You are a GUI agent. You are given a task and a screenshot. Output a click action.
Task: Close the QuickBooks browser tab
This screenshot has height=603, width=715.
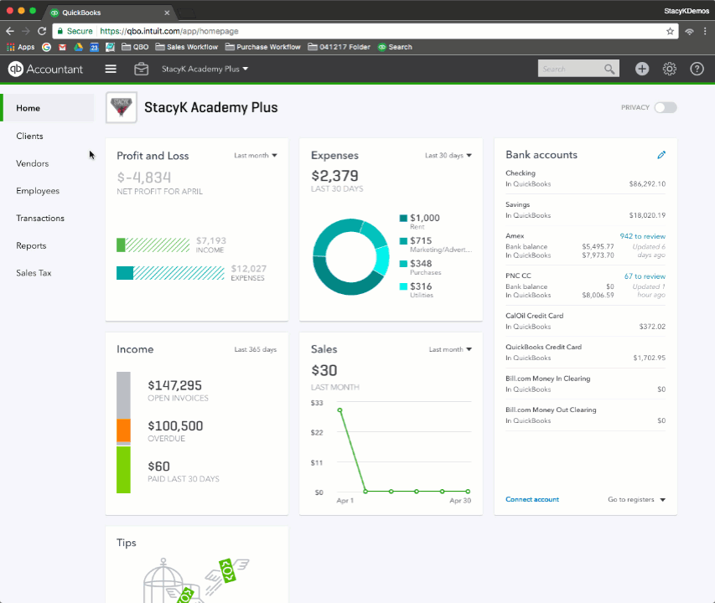(167, 13)
